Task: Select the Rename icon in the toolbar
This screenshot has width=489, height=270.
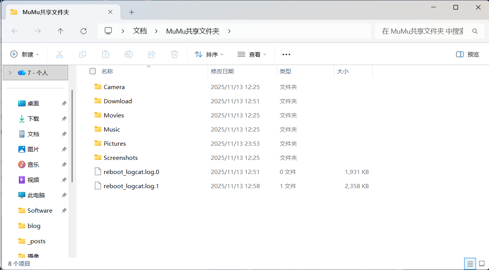Action: coord(129,54)
